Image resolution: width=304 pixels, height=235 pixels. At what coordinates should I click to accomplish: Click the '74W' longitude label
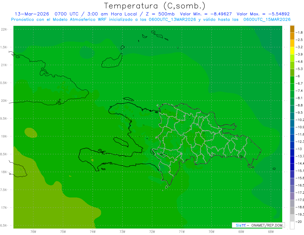pyautogui.click(x=93, y=232)
